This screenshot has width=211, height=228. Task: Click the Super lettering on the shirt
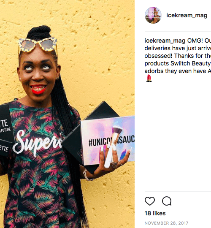pos(37,143)
